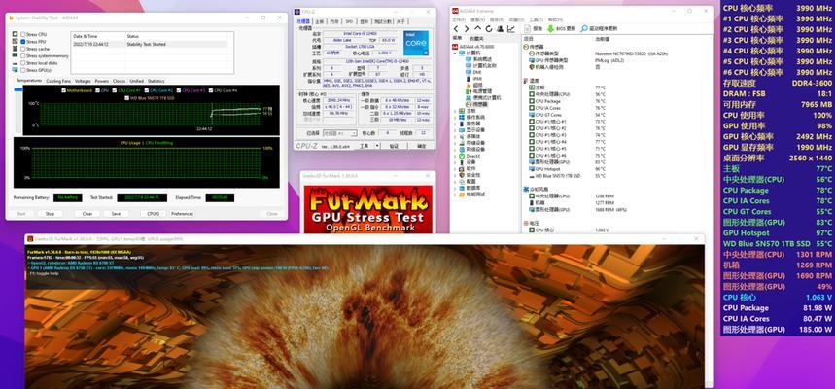Click the Validate button in CPU-Z
835x389 pixels.
point(394,146)
